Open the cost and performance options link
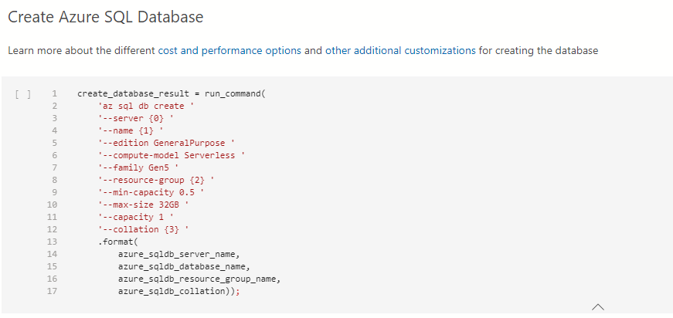 click(x=229, y=51)
